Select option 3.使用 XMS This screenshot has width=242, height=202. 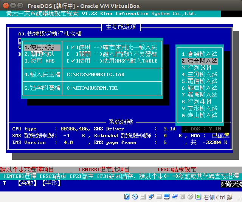pyautogui.click(x=39, y=61)
